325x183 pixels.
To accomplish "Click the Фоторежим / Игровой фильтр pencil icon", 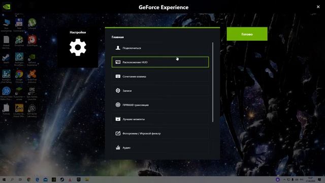I will coord(118,133).
